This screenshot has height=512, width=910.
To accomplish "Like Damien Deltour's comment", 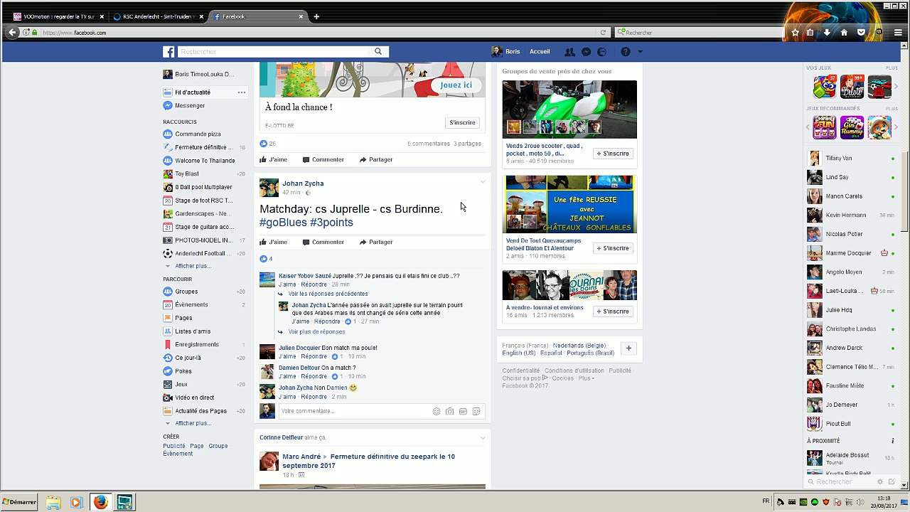I will [x=287, y=376].
